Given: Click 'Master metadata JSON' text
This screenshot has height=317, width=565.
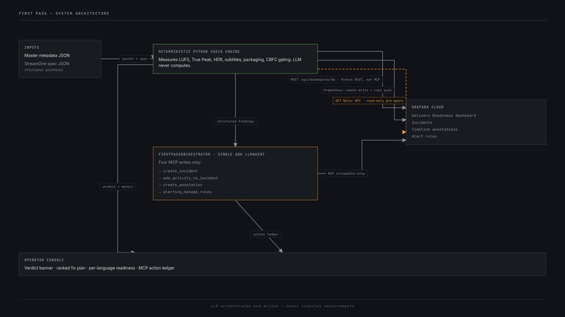Looking at the screenshot, I should coord(47,55).
